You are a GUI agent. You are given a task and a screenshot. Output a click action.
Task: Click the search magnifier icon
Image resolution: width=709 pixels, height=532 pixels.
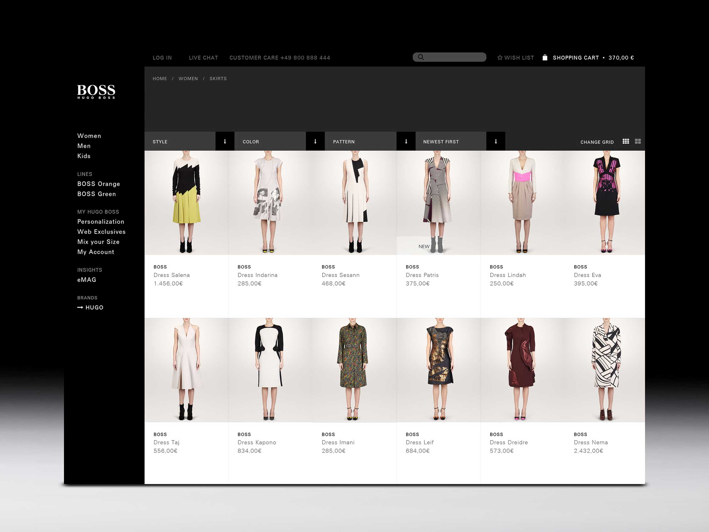[x=421, y=57]
